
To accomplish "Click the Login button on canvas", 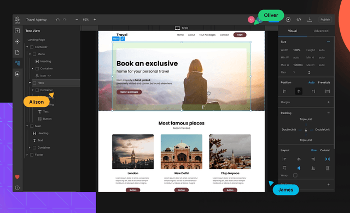I will click(240, 35).
